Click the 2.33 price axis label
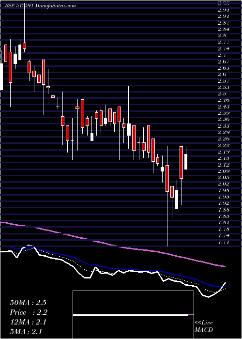242x339 pixels. point(223,126)
